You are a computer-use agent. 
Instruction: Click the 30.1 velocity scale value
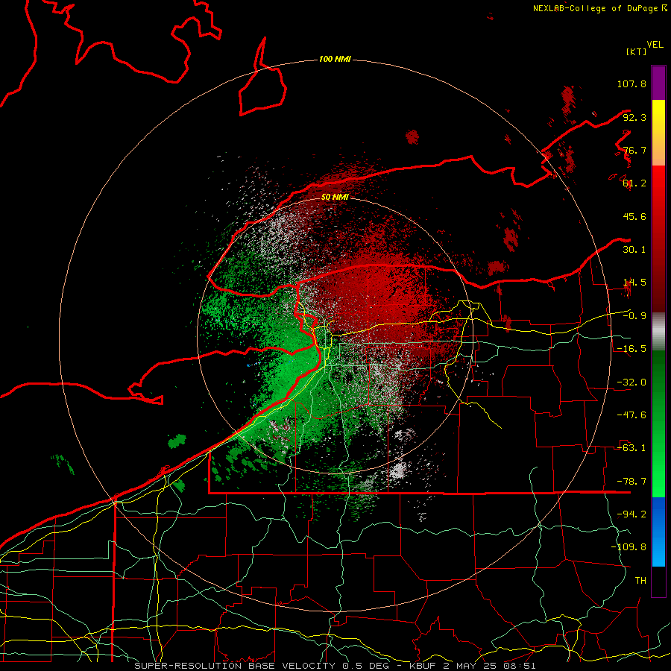tap(634, 250)
